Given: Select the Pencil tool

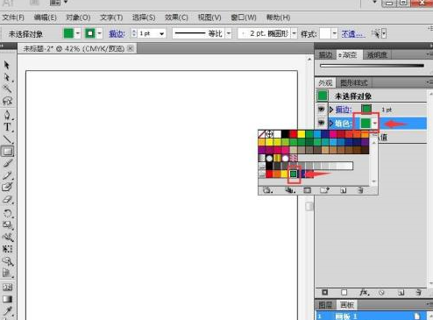Looking at the screenshot, I should tap(7, 175).
